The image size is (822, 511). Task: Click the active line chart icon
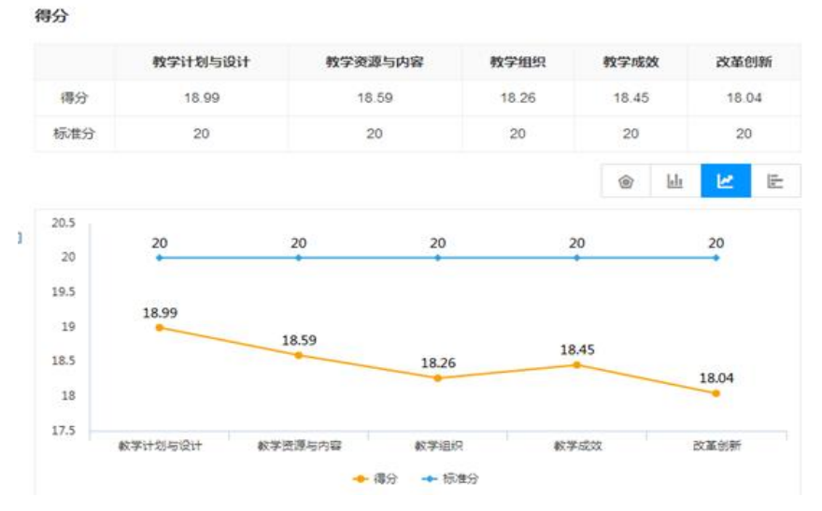[x=725, y=181]
